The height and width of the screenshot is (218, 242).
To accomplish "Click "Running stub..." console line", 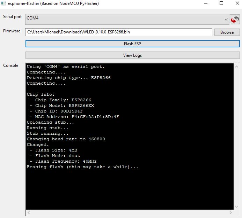I will (x=47, y=128).
